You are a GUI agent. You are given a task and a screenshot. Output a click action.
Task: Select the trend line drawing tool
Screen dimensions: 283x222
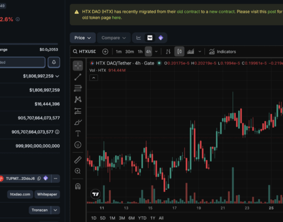[x=78, y=77]
